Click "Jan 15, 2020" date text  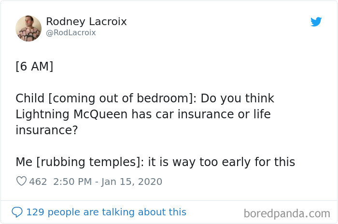coord(132,182)
